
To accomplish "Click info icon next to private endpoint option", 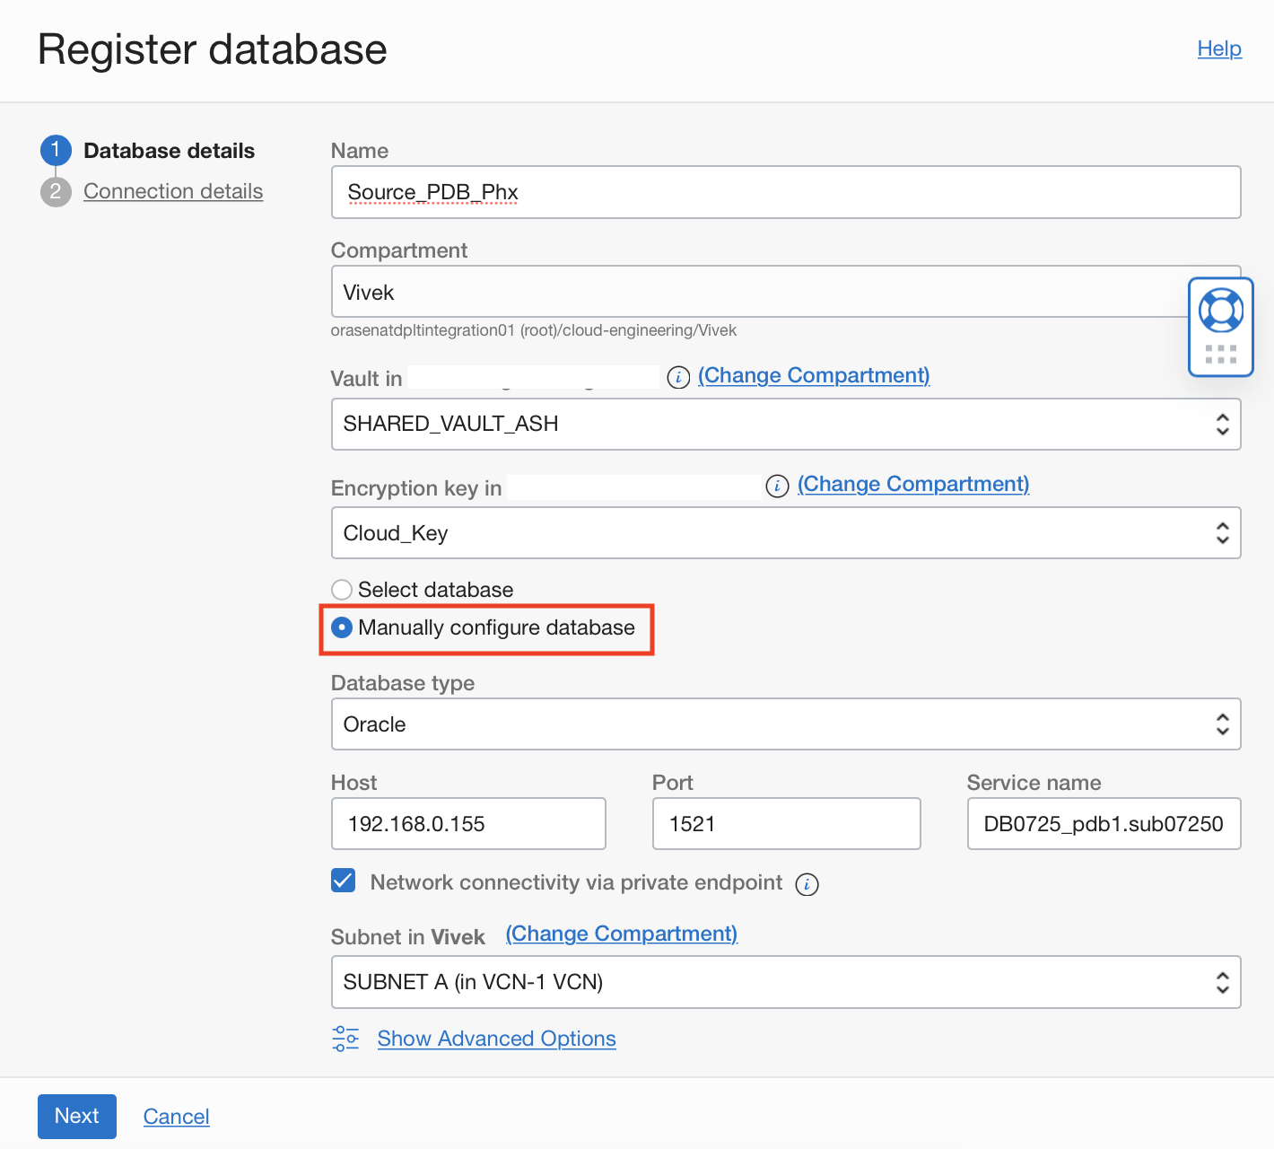I will point(807,884).
